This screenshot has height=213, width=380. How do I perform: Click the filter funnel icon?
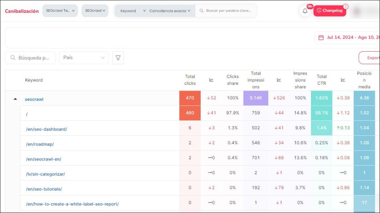coord(118,58)
